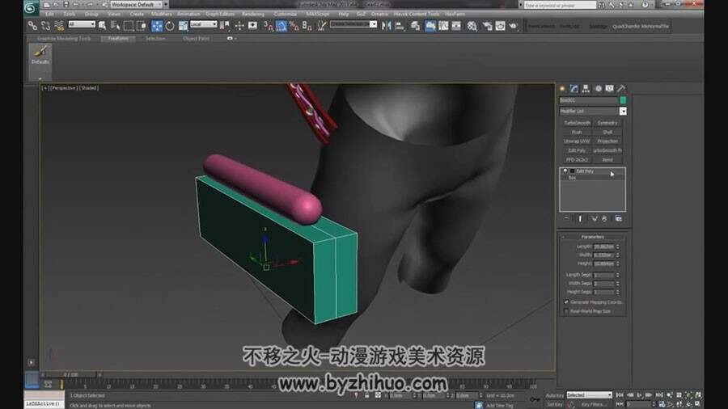
Task: Click the Mirror tool icon
Action: [x=387, y=26]
